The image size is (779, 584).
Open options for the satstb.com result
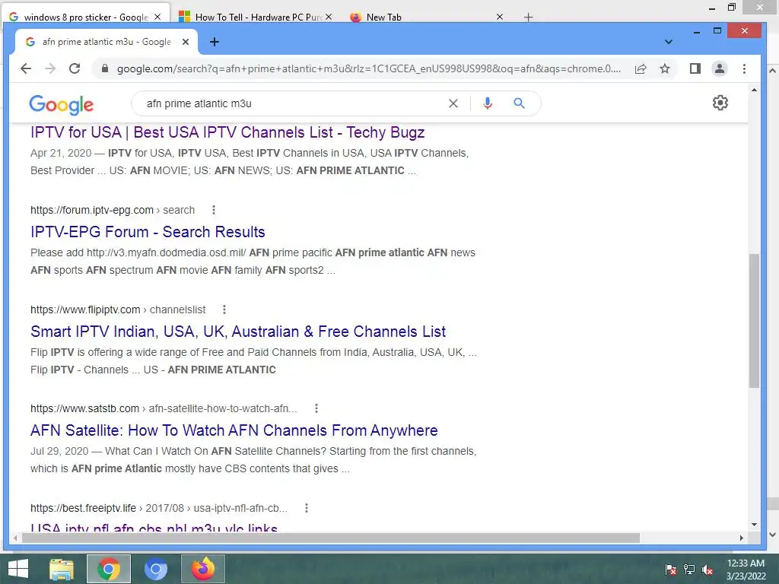tap(316, 408)
